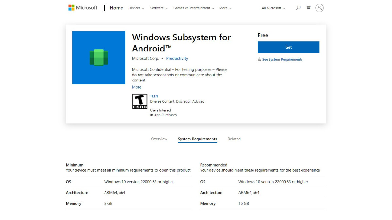
Task: Open the shopping cart icon
Action: 308,7
